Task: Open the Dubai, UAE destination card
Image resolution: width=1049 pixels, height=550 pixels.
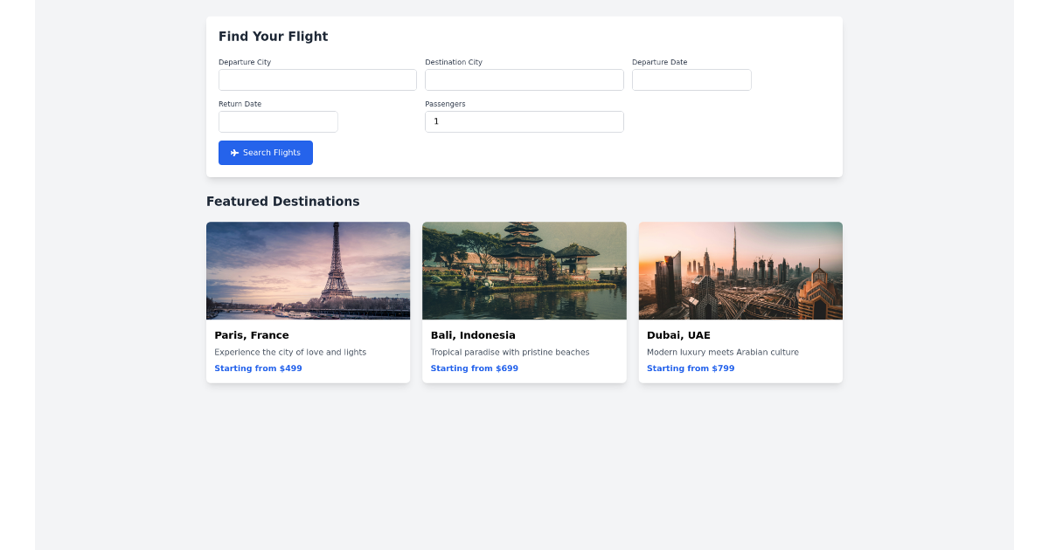Action: (x=740, y=301)
